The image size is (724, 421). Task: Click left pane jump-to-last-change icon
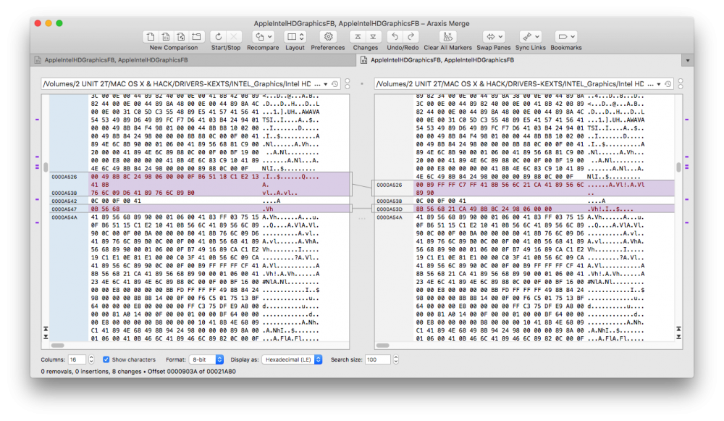[46, 337]
